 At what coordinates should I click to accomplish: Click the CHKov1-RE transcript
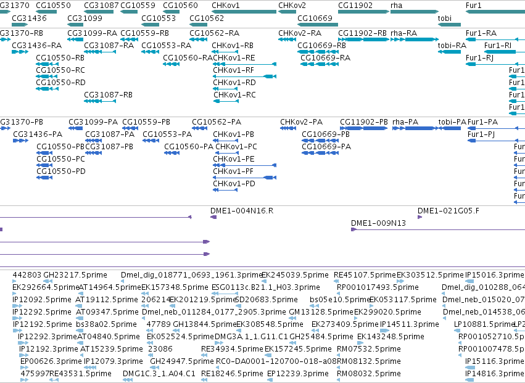pos(244,64)
